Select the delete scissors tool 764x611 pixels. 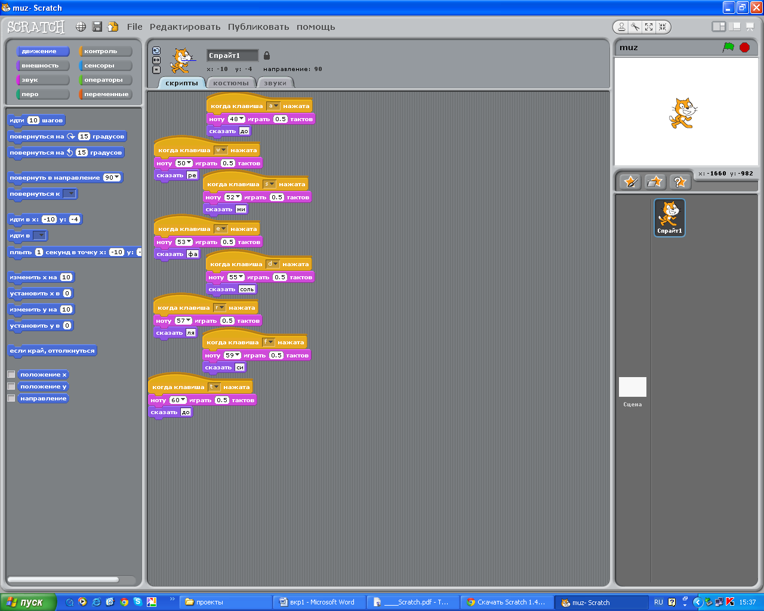click(x=635, y=27)
